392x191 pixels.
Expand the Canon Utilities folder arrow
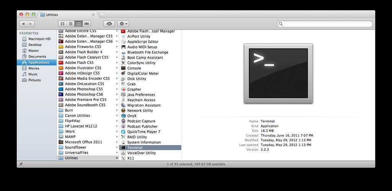tap(117, 116)
